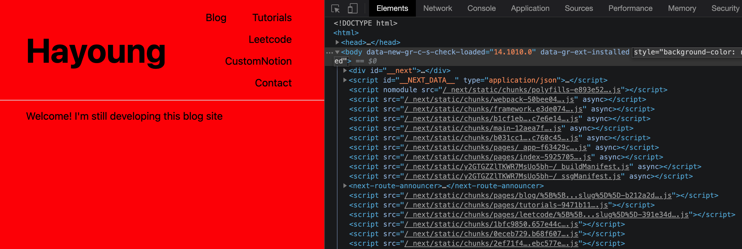Click the welcome message paragraph text

click(124, 116)
